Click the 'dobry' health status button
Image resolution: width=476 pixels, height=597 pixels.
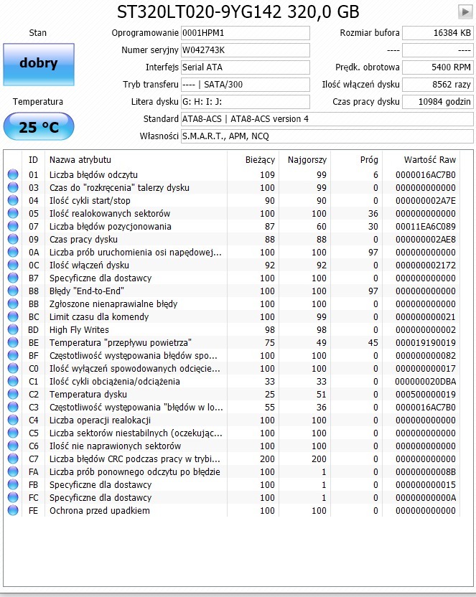click(x=39, y=65)
